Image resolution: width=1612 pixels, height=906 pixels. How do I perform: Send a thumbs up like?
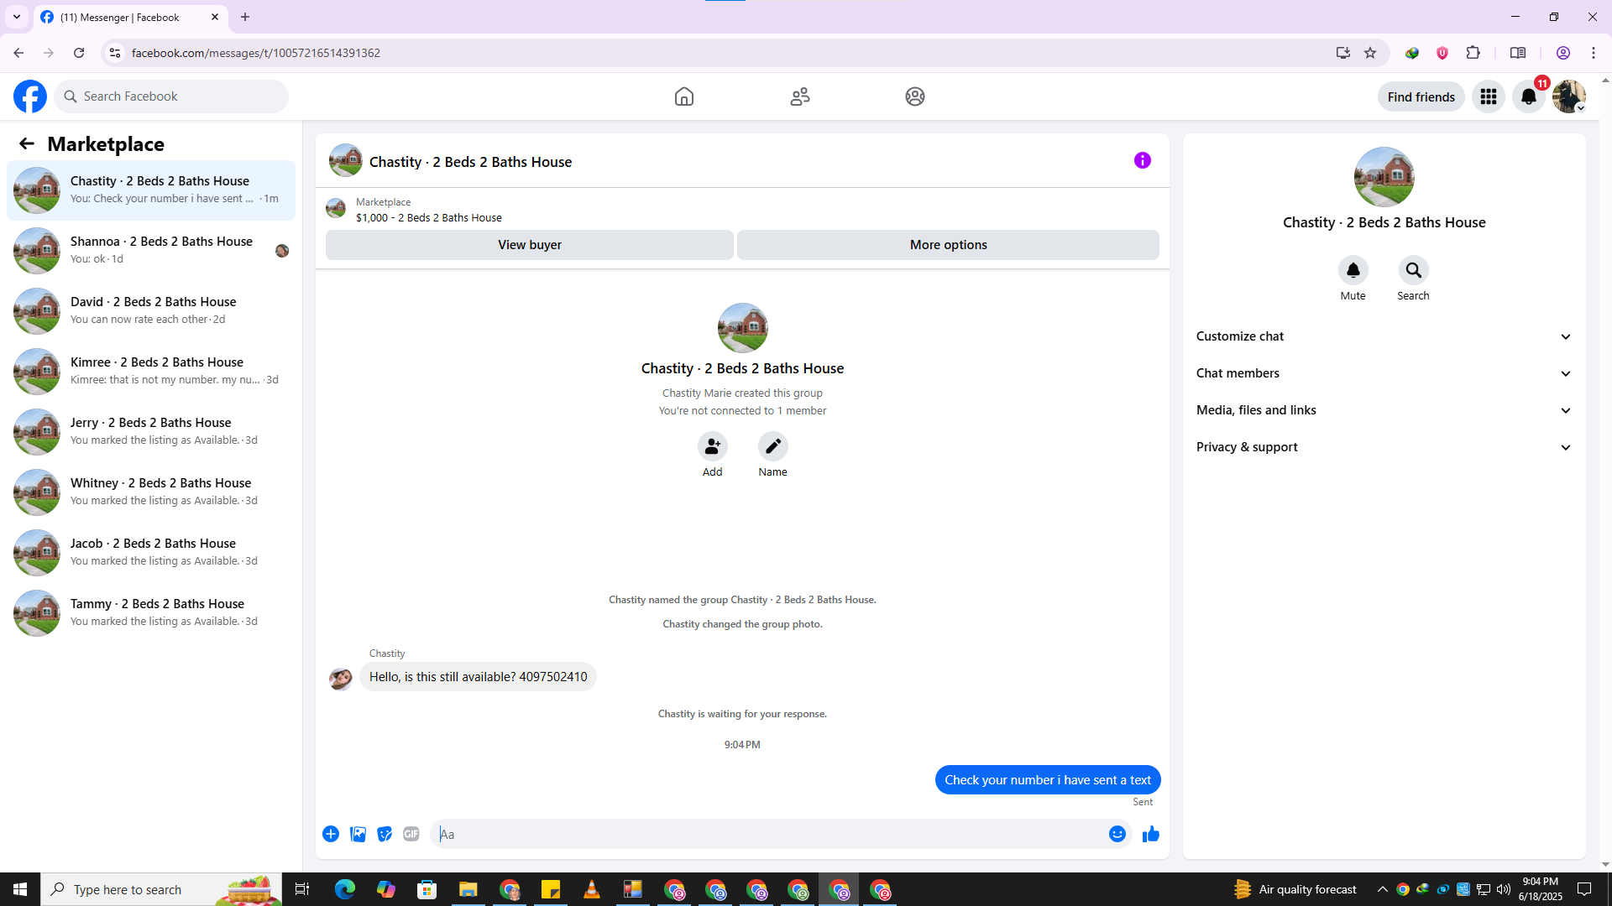pos(1151,834)
